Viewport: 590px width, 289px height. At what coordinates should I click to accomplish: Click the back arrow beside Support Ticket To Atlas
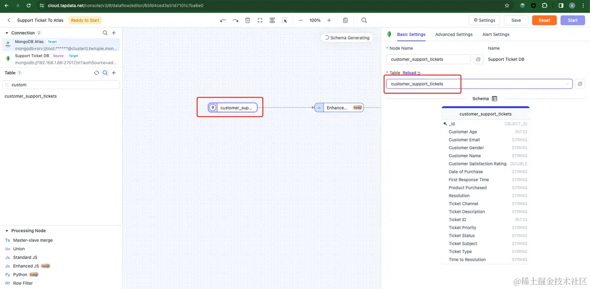(9, 20)
